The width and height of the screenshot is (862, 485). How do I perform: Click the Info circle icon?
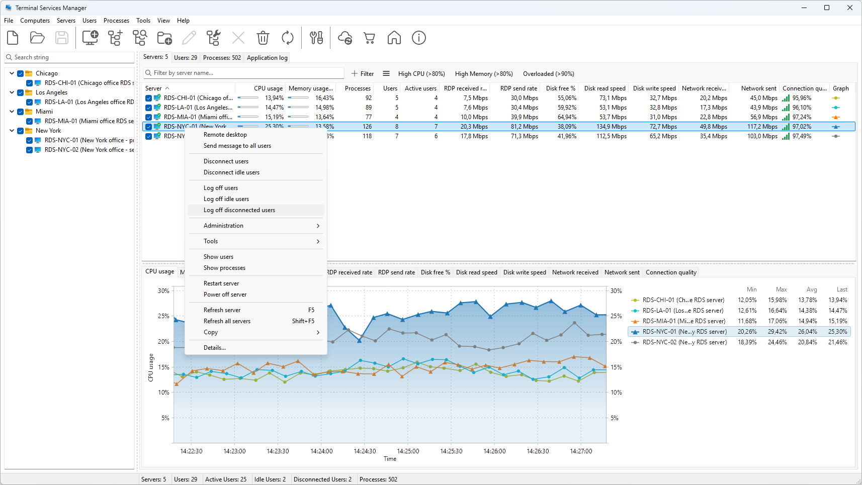[x=419, y=38]
